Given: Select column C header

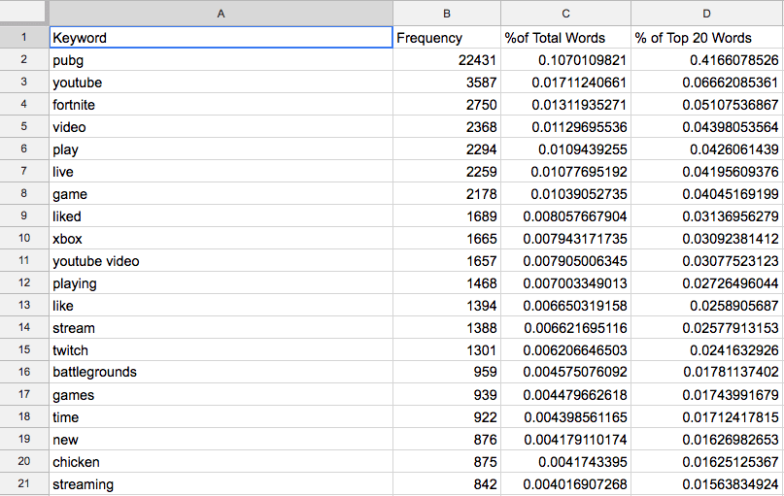Looking at the screenshot, I should (565, 14).
